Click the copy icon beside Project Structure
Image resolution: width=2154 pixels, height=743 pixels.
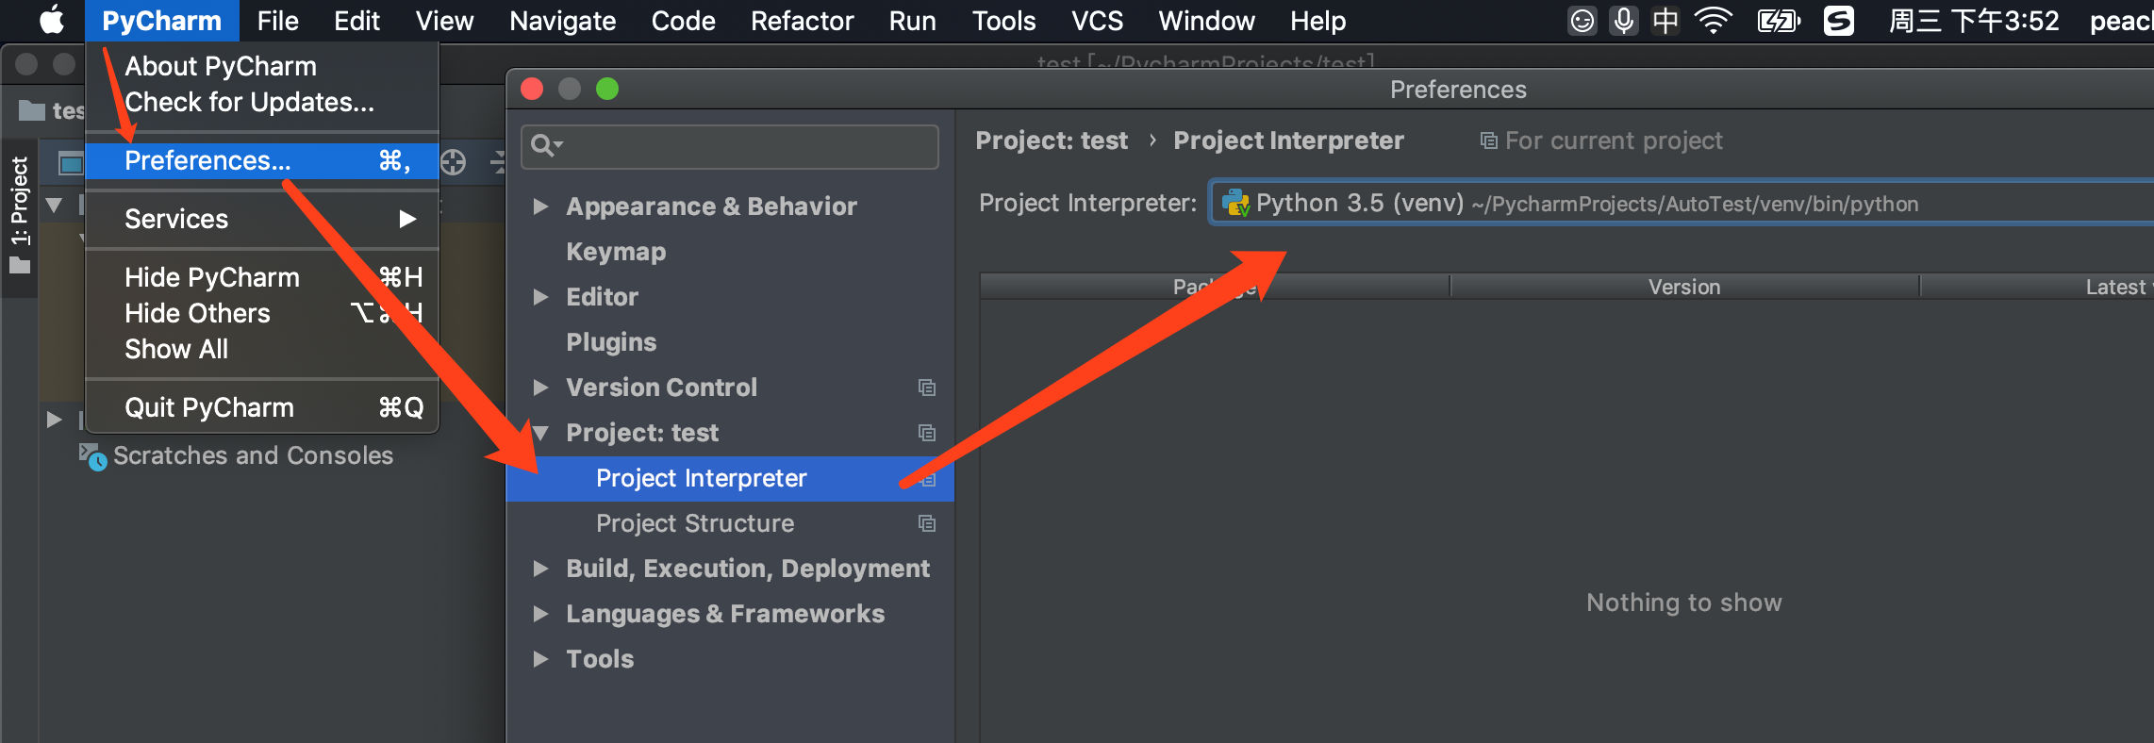[x=927, y=523]
